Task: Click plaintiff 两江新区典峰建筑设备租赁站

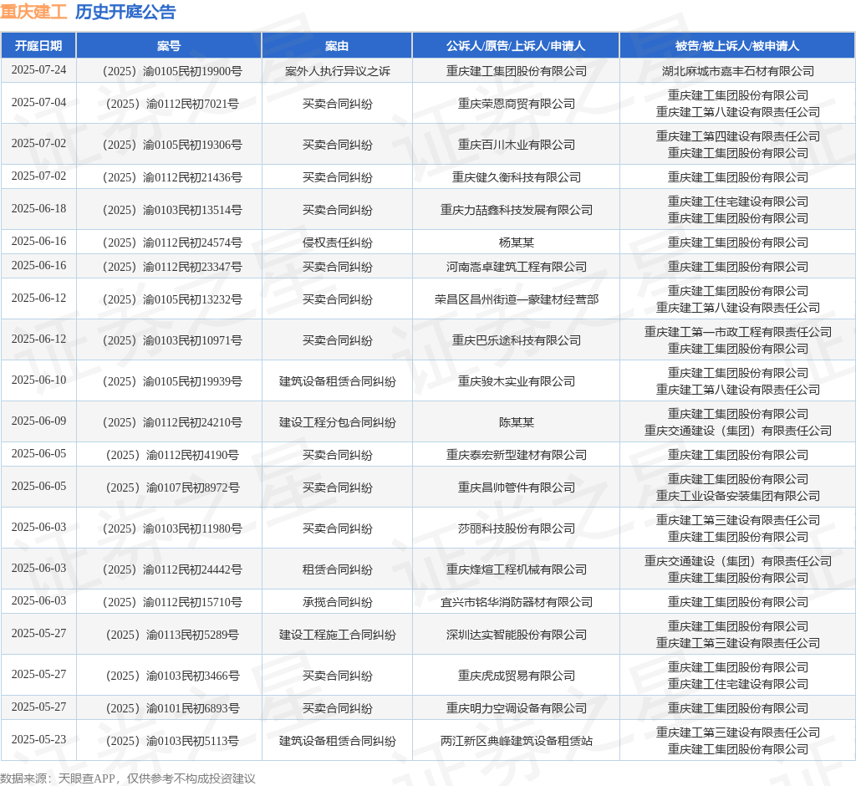Action: point(517,741)
